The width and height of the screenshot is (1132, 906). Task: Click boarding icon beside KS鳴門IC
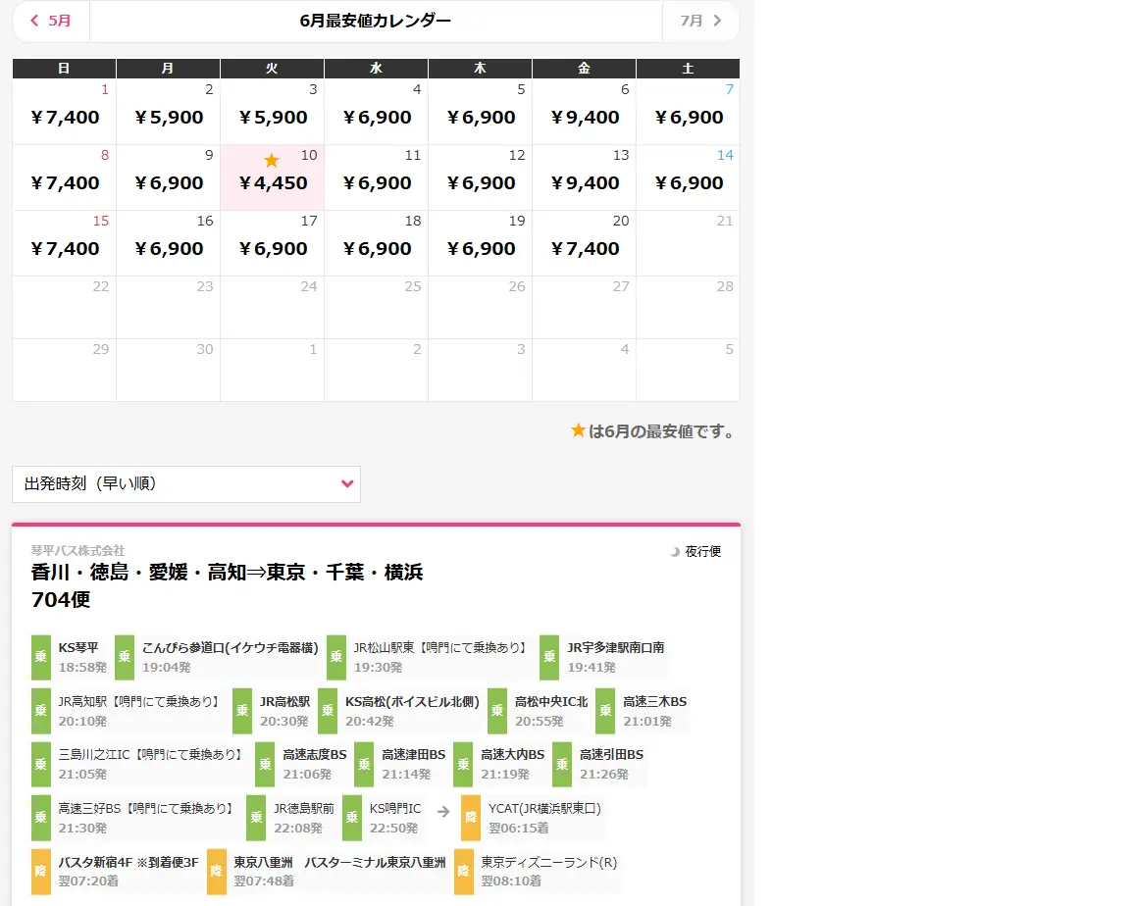pos(352,817)
